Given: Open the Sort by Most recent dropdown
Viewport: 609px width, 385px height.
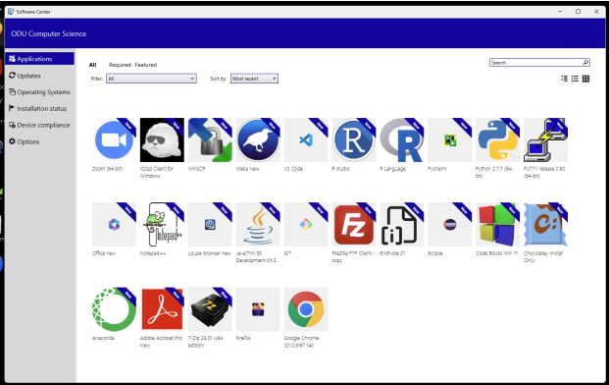Looking at the screenshot, I should pos(254,79).
